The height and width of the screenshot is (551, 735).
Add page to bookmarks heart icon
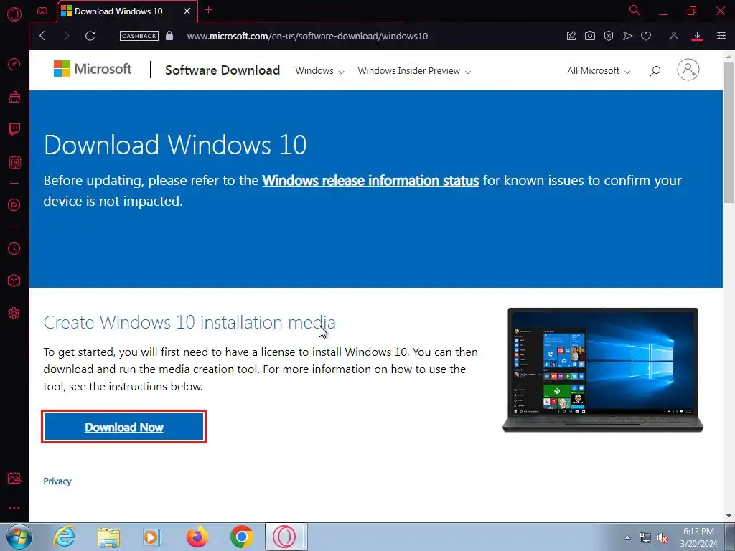[x=646, y=36]
